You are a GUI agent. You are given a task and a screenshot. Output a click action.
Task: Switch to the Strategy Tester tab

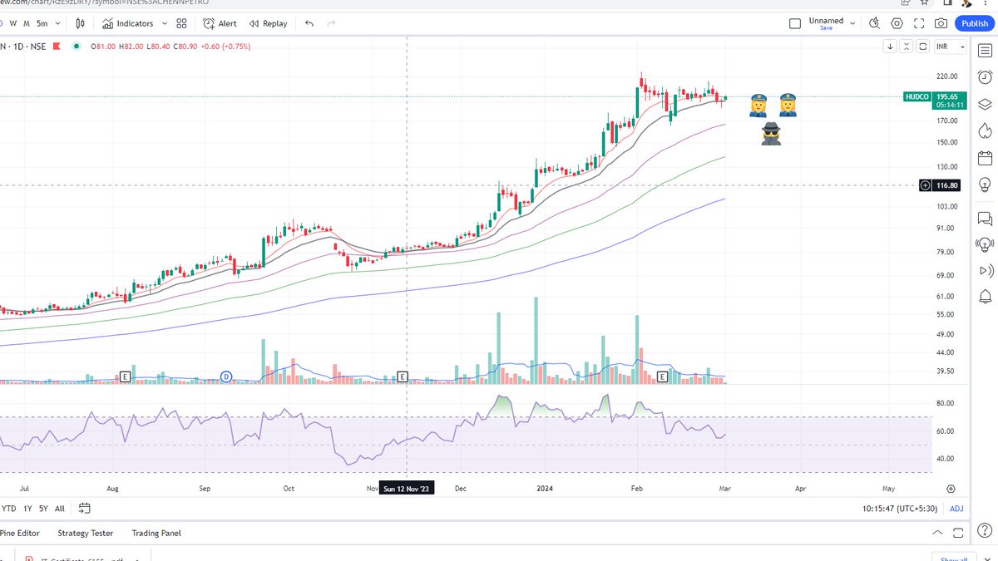point(86,533)
